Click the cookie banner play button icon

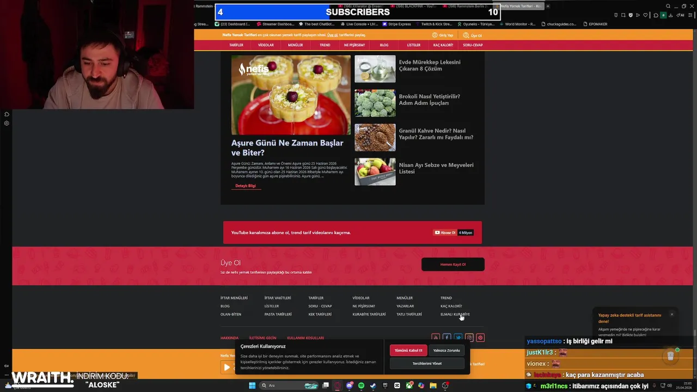coord(227,367)
